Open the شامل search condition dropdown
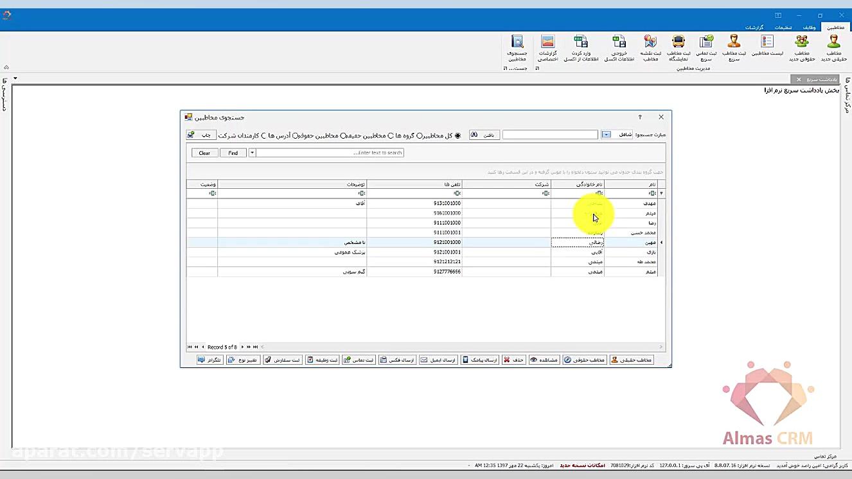 point(606,135)
